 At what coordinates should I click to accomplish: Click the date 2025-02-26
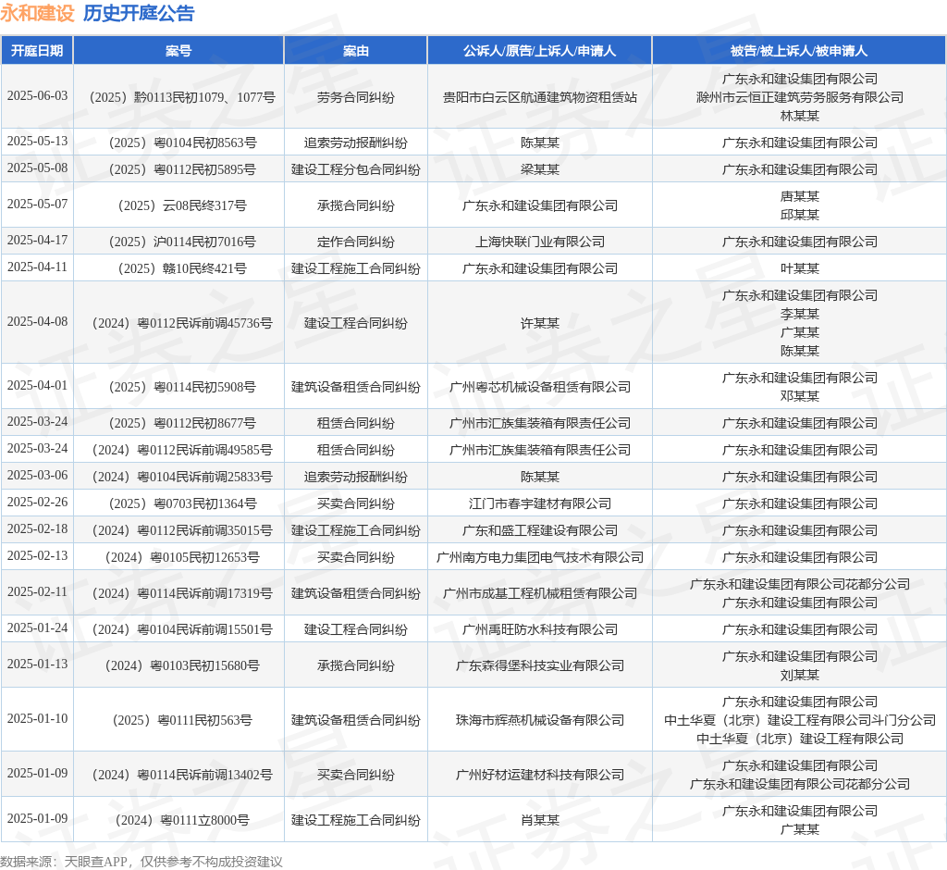click(x=37, y=503)
